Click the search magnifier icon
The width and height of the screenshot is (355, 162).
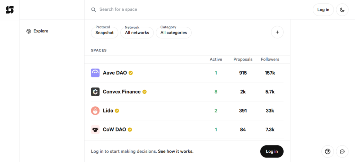94,10
